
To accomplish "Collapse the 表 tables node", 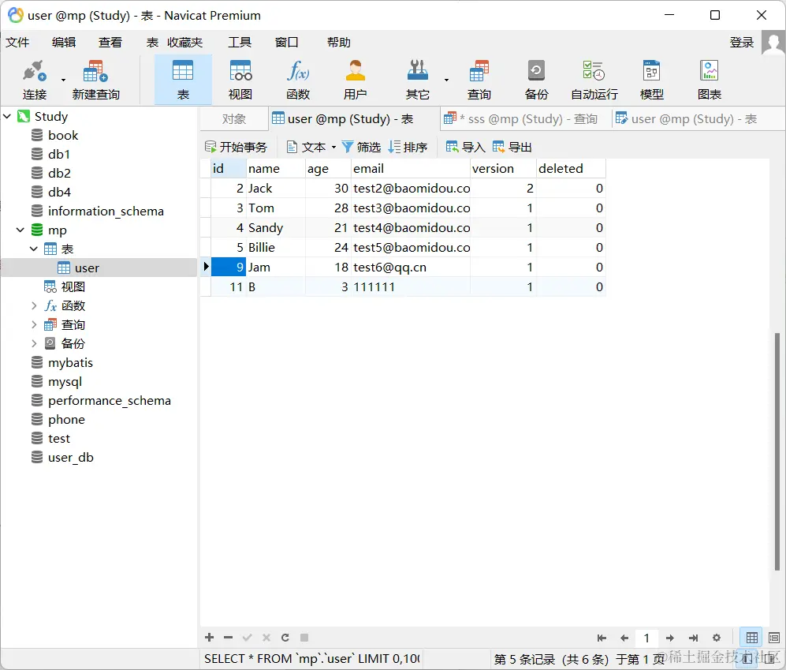I will (x=34, y=249).
